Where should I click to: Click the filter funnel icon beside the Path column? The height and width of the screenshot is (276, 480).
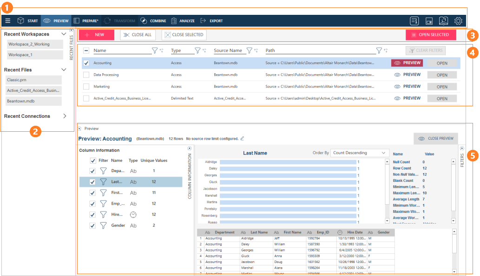click(x=379, y=51)
